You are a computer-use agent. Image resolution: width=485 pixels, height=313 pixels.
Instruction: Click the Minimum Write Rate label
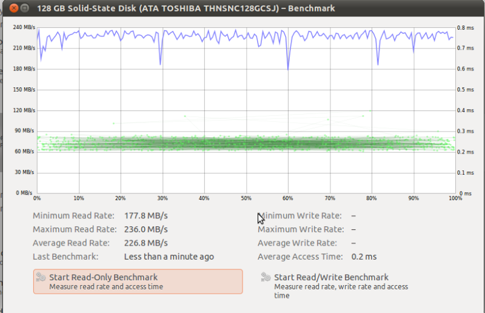click(x=299, y=215)
